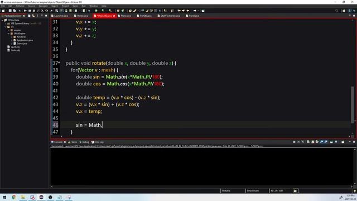
Task: Click the Terminate debug toolbar icon
Action: (x=34, y=11)
